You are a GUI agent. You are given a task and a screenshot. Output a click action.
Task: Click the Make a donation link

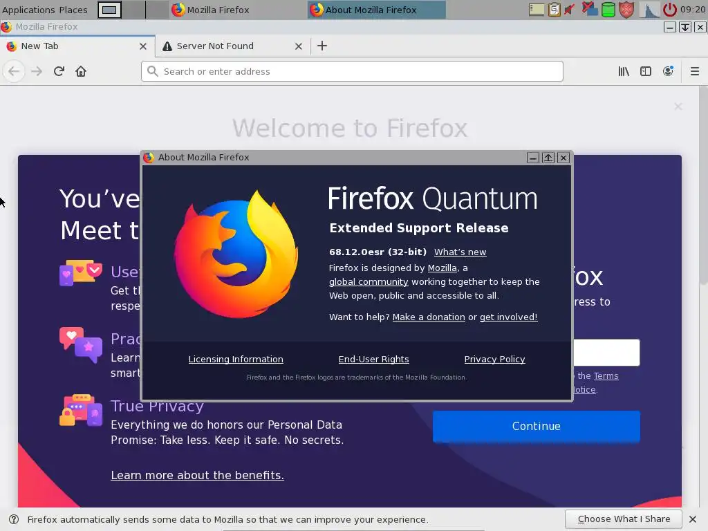(x=429, y=317)
